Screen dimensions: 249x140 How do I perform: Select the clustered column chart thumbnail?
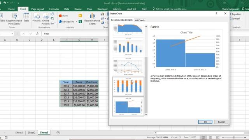click(128, 47)
